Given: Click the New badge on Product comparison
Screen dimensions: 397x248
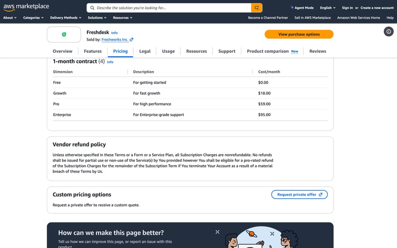Looking at the screenshot, I should point(295,52).
